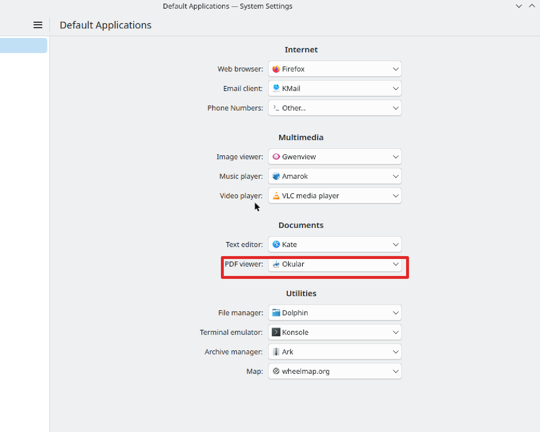
Task: Expand the Email client dropdown arrow
Action: [x=396, y=88]
